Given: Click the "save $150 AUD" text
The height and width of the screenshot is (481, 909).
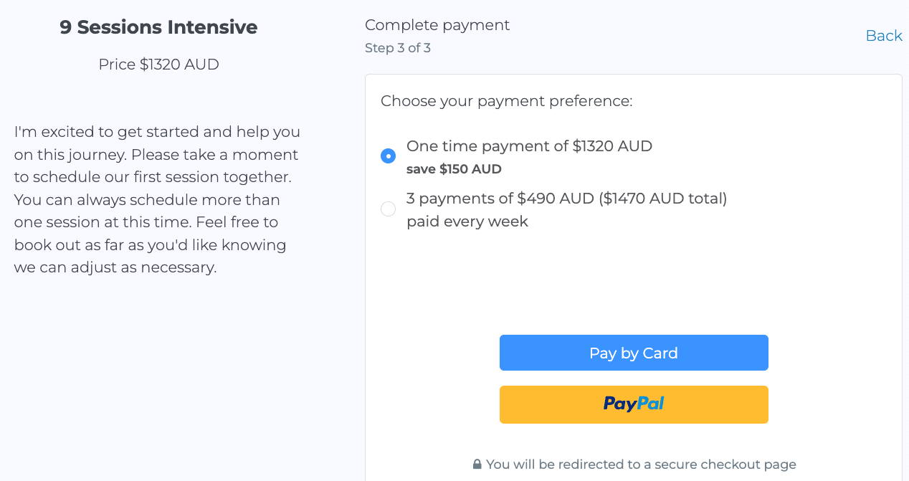Looking at the screenshot, I should pos(454,169).
